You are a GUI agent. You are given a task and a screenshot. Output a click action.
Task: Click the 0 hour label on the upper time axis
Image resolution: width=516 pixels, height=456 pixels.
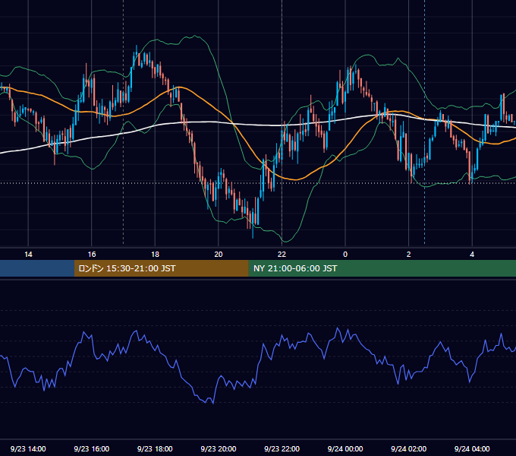pos(345,255)
